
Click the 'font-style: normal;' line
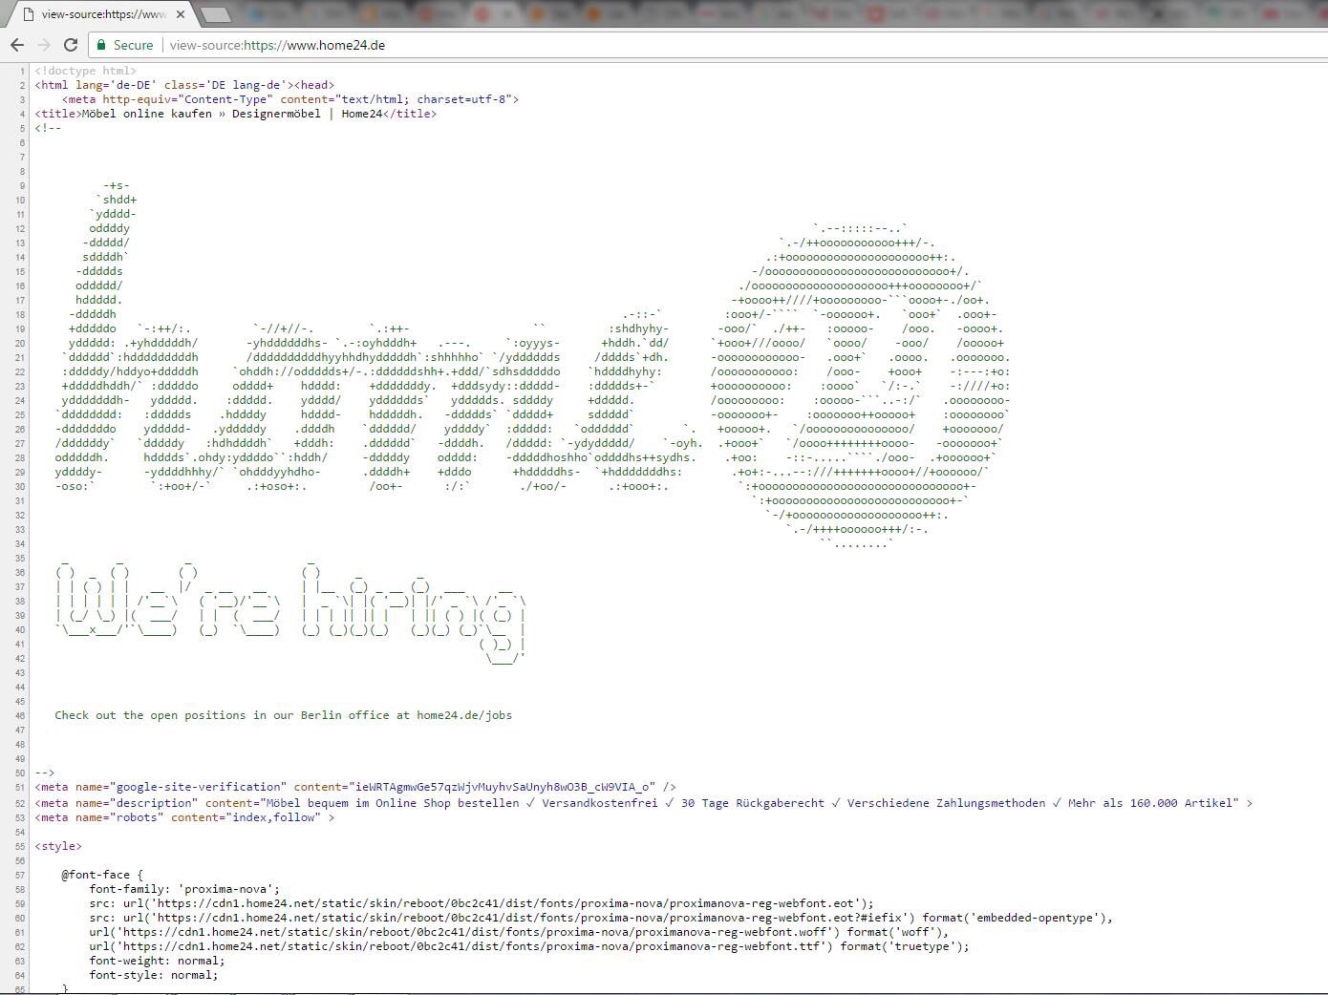154,975
